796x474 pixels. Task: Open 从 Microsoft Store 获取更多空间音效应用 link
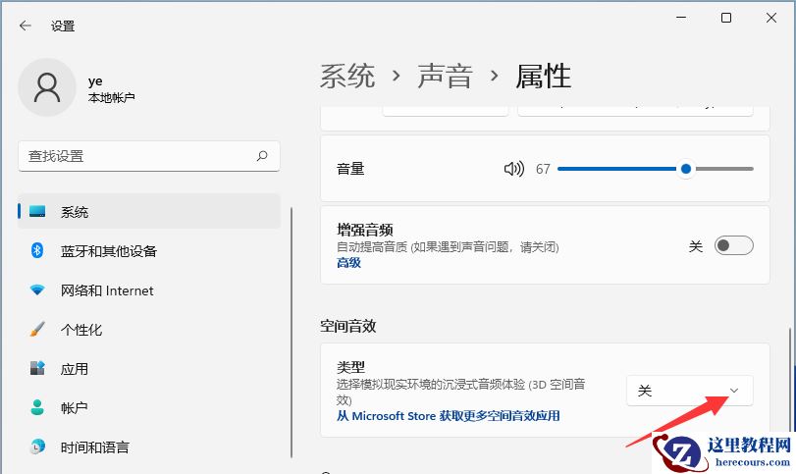(449, 416)
